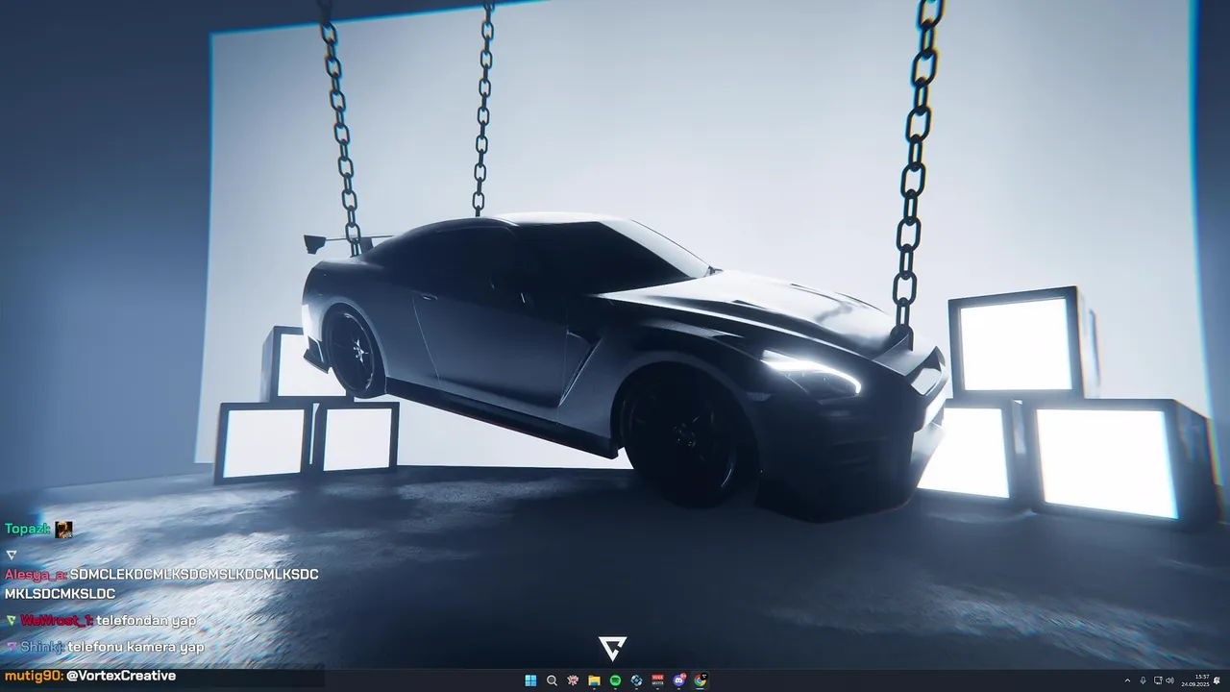Open the red banner app beside Discord

pos(658,680)
